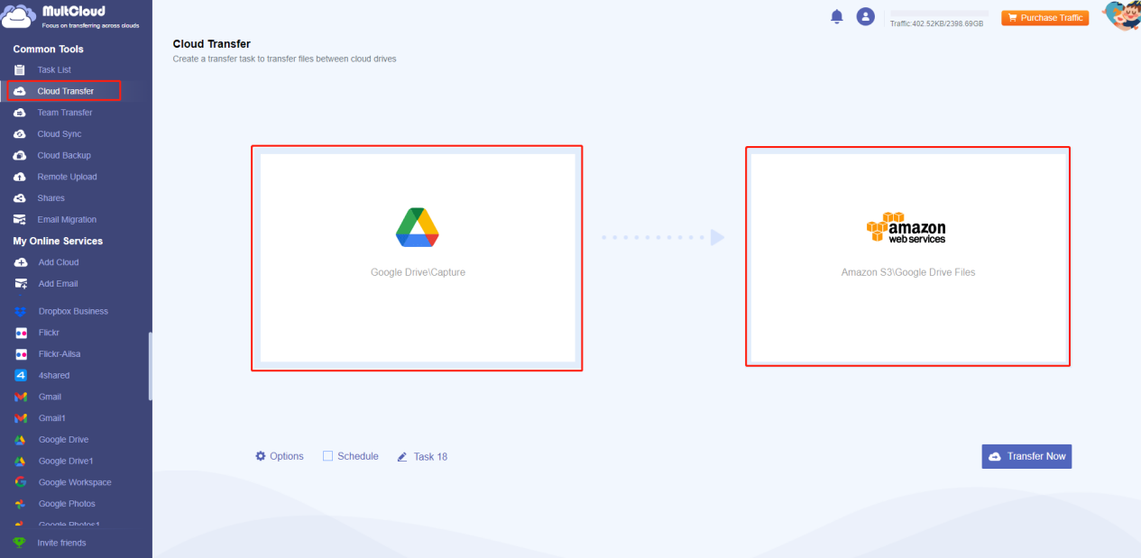This screenshot has width=1141, height=558.
Task: Open Task List in sidebar
Action: tap(54, 69)
